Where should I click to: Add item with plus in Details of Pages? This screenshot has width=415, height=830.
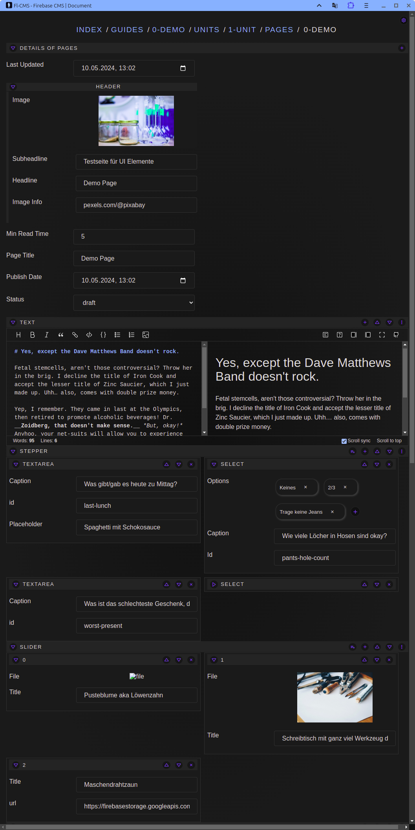tap(402, 48)
